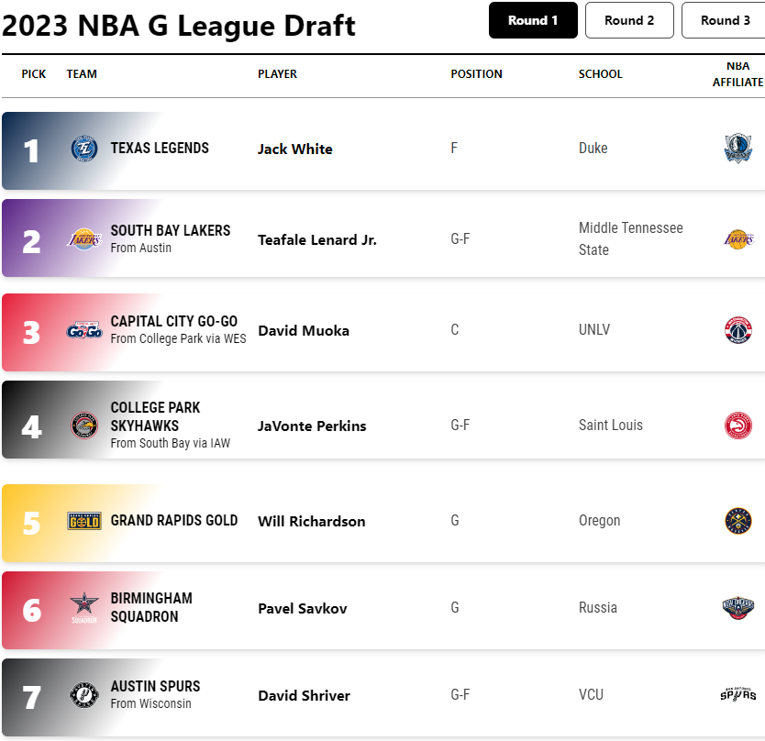Click the Capital City Go-Go logo
This screenshot has height=741, width=765.
coord(83,331)
